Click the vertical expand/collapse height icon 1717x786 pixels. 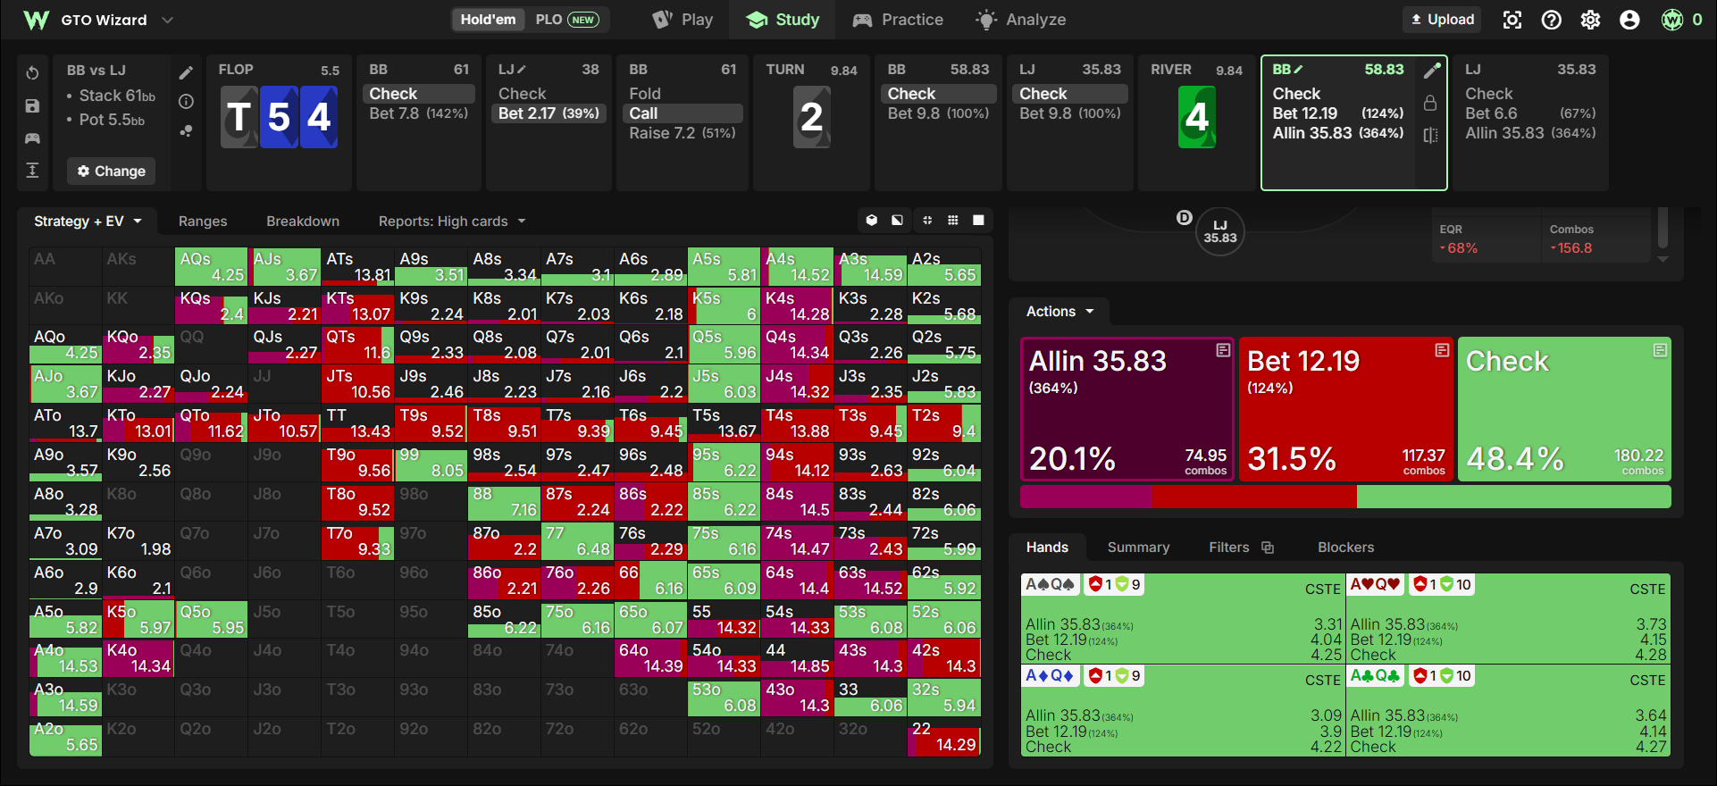click(32, 171)
